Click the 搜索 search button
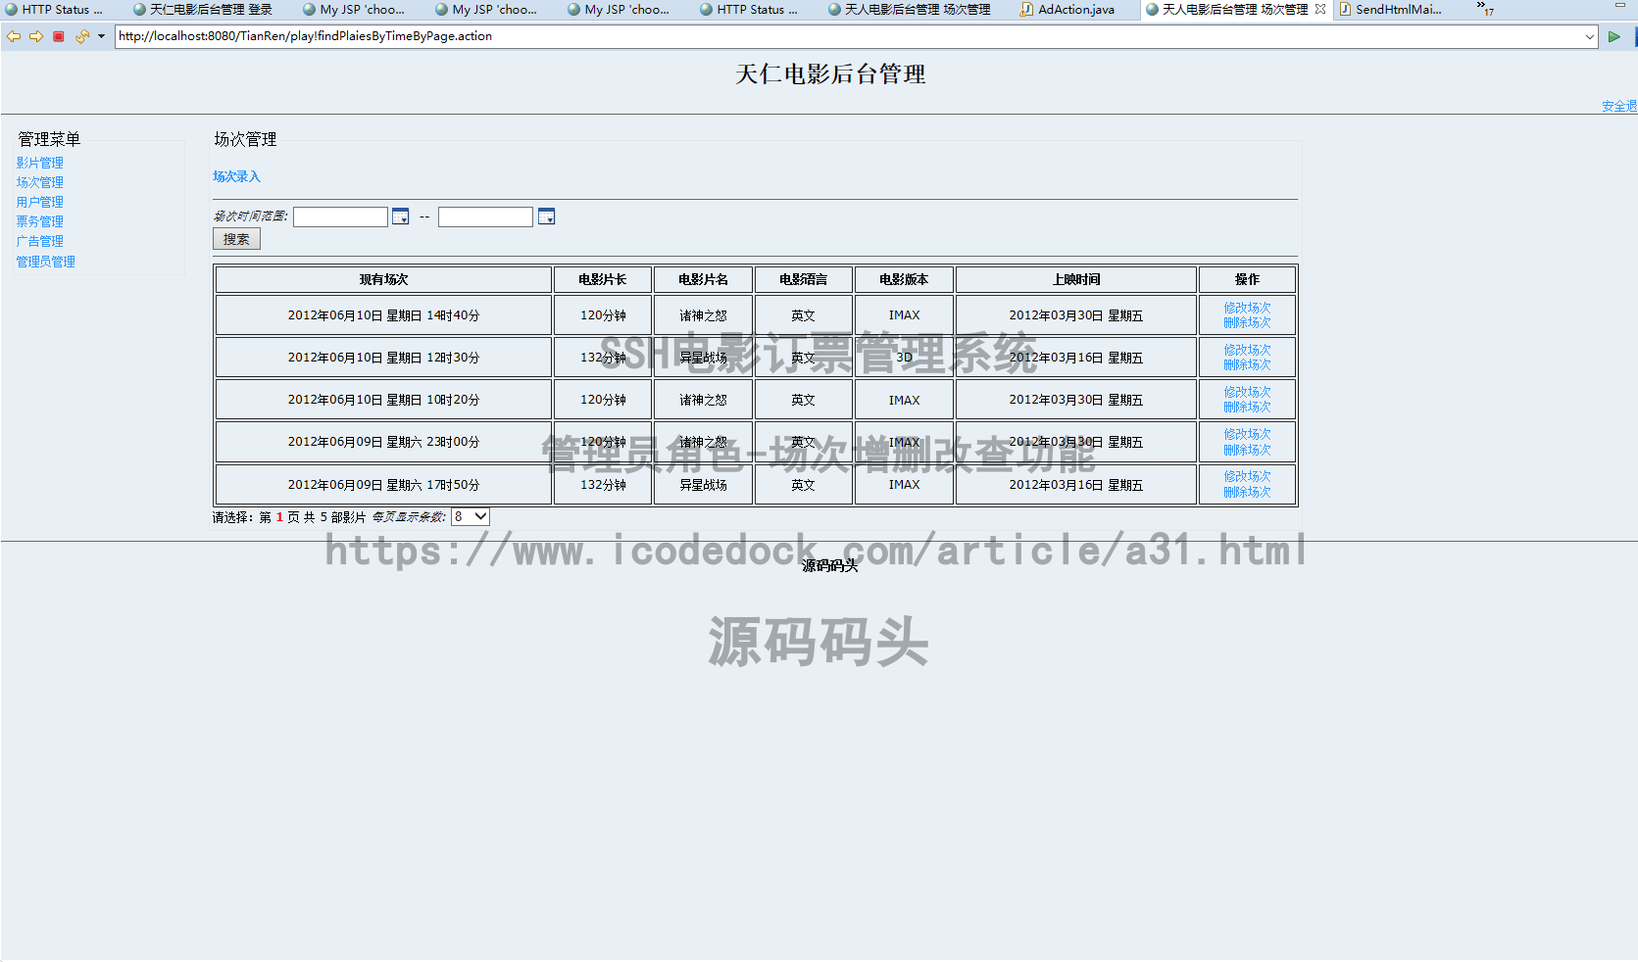Screen dimensions: 1638x962 point(235,238)
